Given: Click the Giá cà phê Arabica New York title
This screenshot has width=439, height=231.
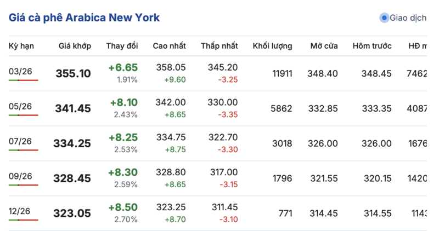Looking at the screenshot, I should coord(84,18).
